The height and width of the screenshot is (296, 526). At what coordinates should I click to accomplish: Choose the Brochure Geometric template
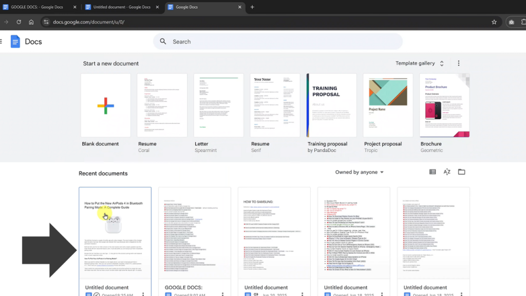(444, 105)
